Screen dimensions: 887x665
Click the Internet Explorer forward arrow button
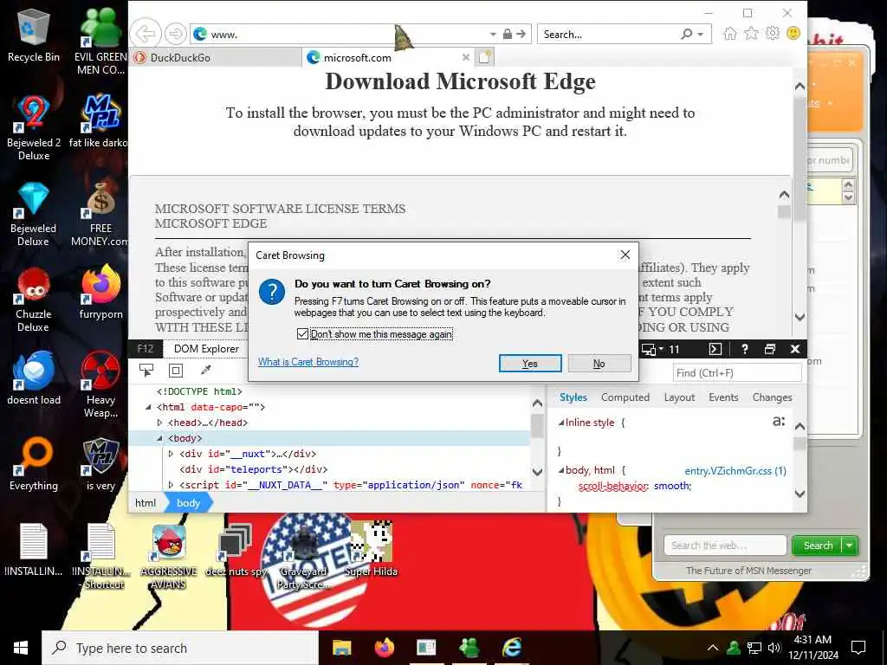175,34
